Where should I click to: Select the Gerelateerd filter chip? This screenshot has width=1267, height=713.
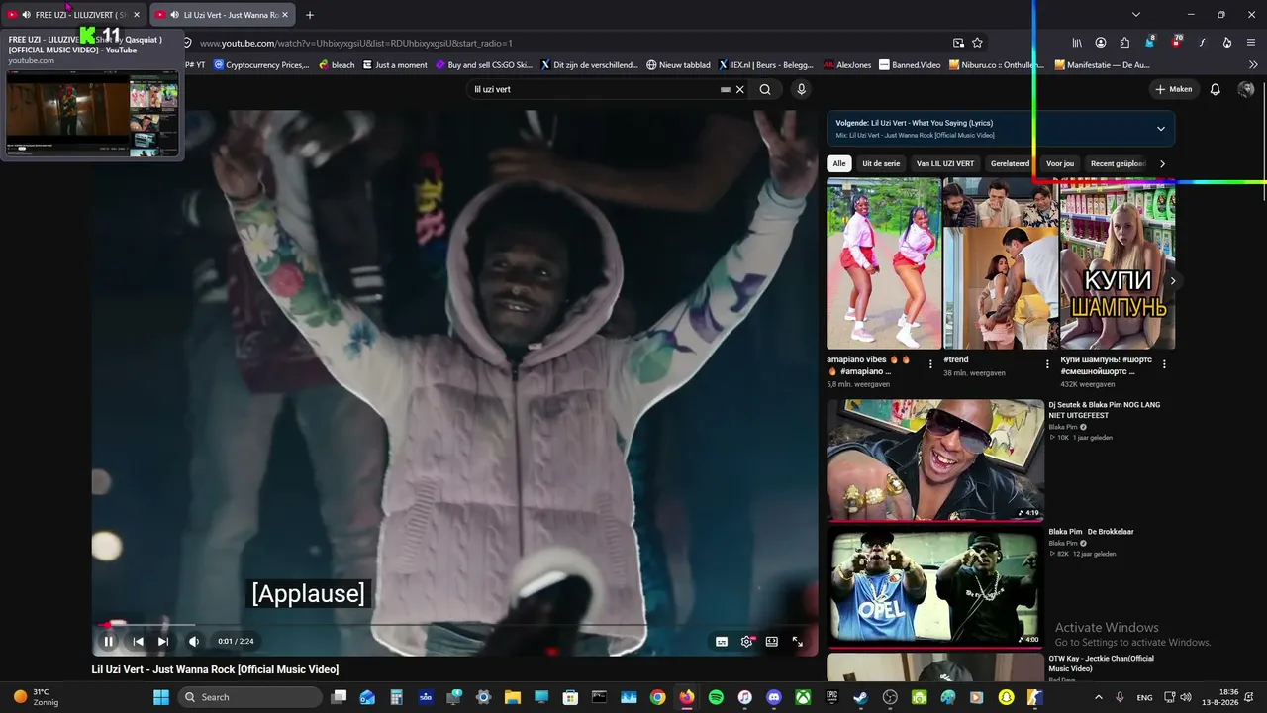1011,163
